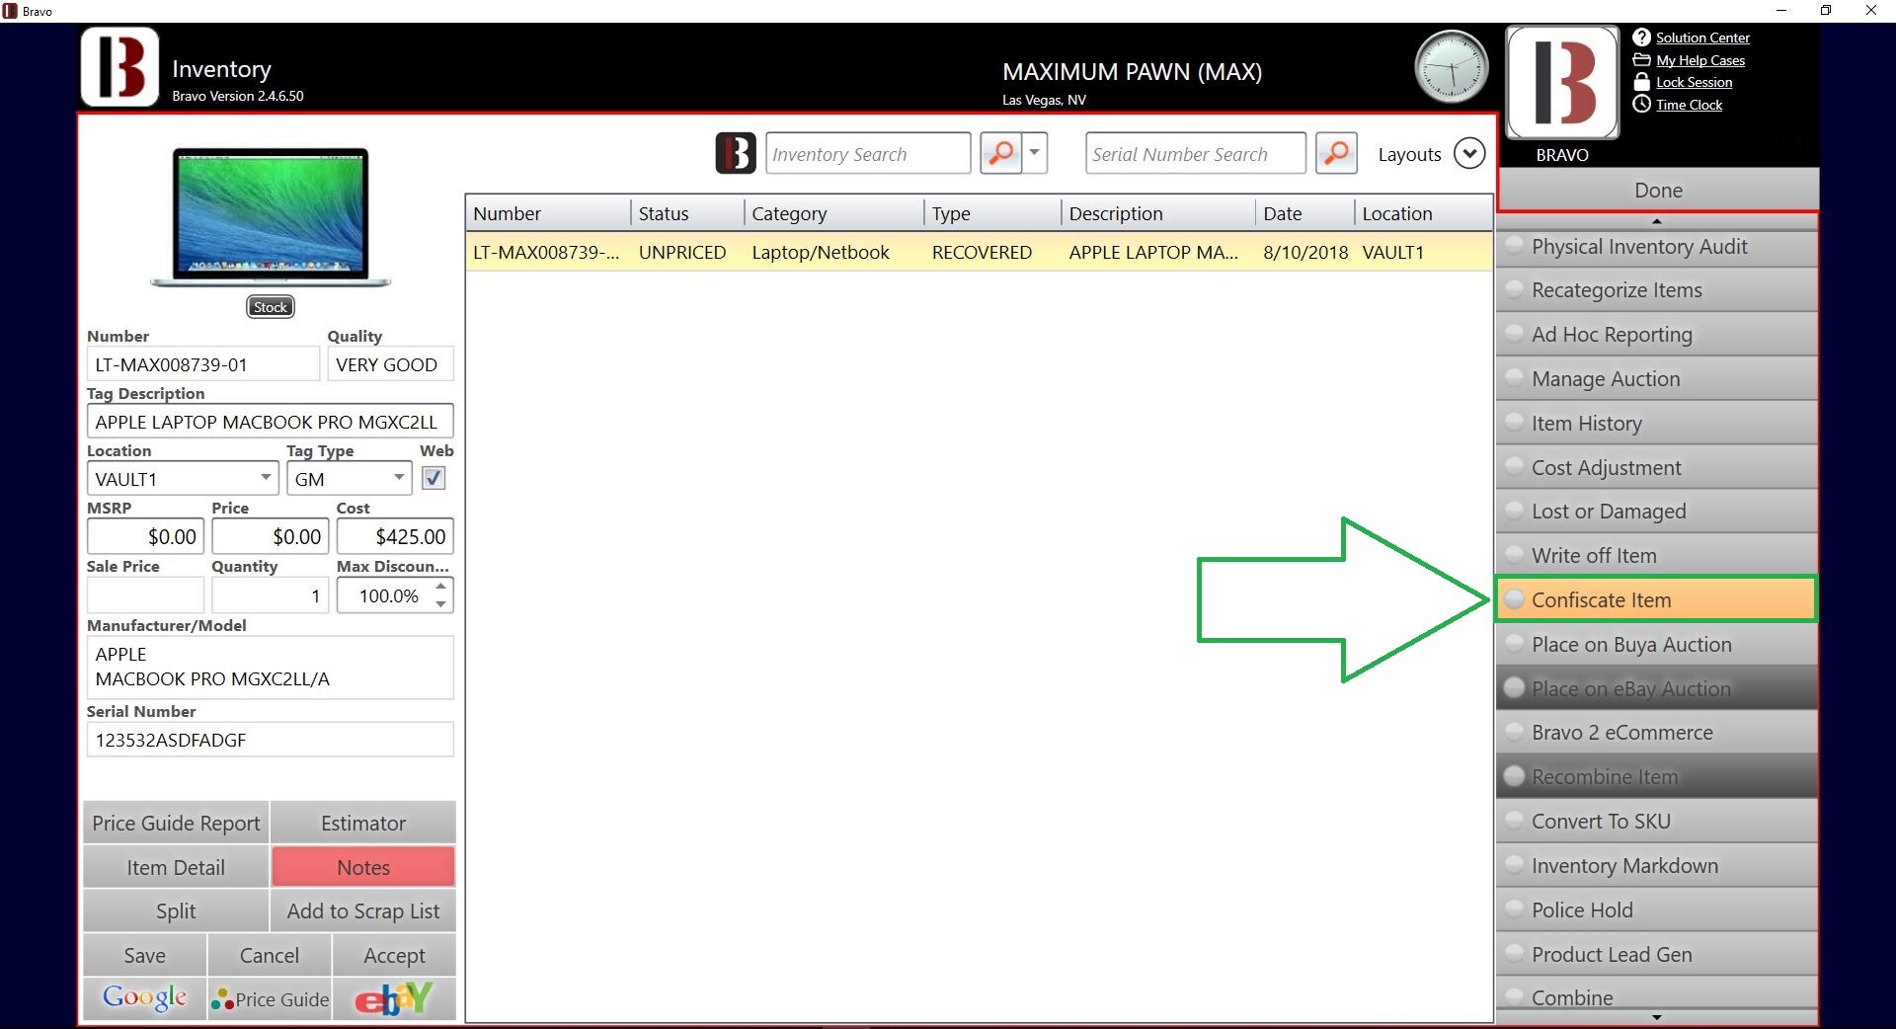Click the Lock Session padlock icon
This screenshot has width=1896, height=1029.
(1641, 82)
